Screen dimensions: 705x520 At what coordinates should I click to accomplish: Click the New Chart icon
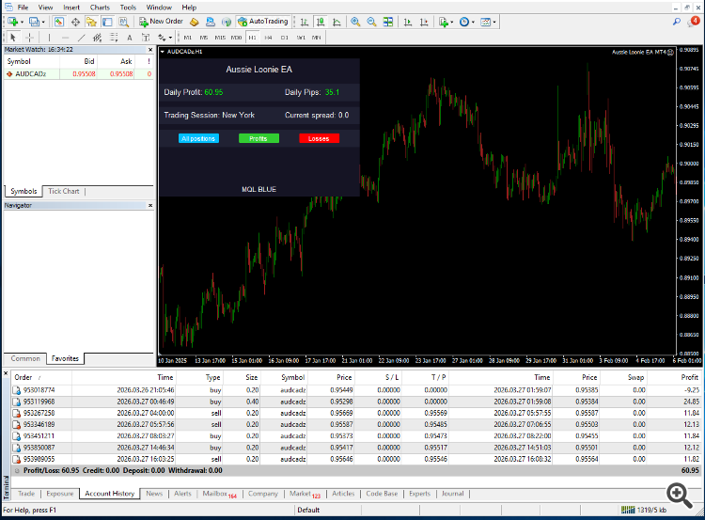pos(12,22)
